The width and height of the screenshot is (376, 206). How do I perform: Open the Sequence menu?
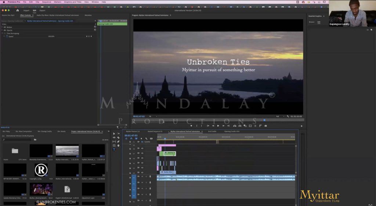(x=47, y=2)
